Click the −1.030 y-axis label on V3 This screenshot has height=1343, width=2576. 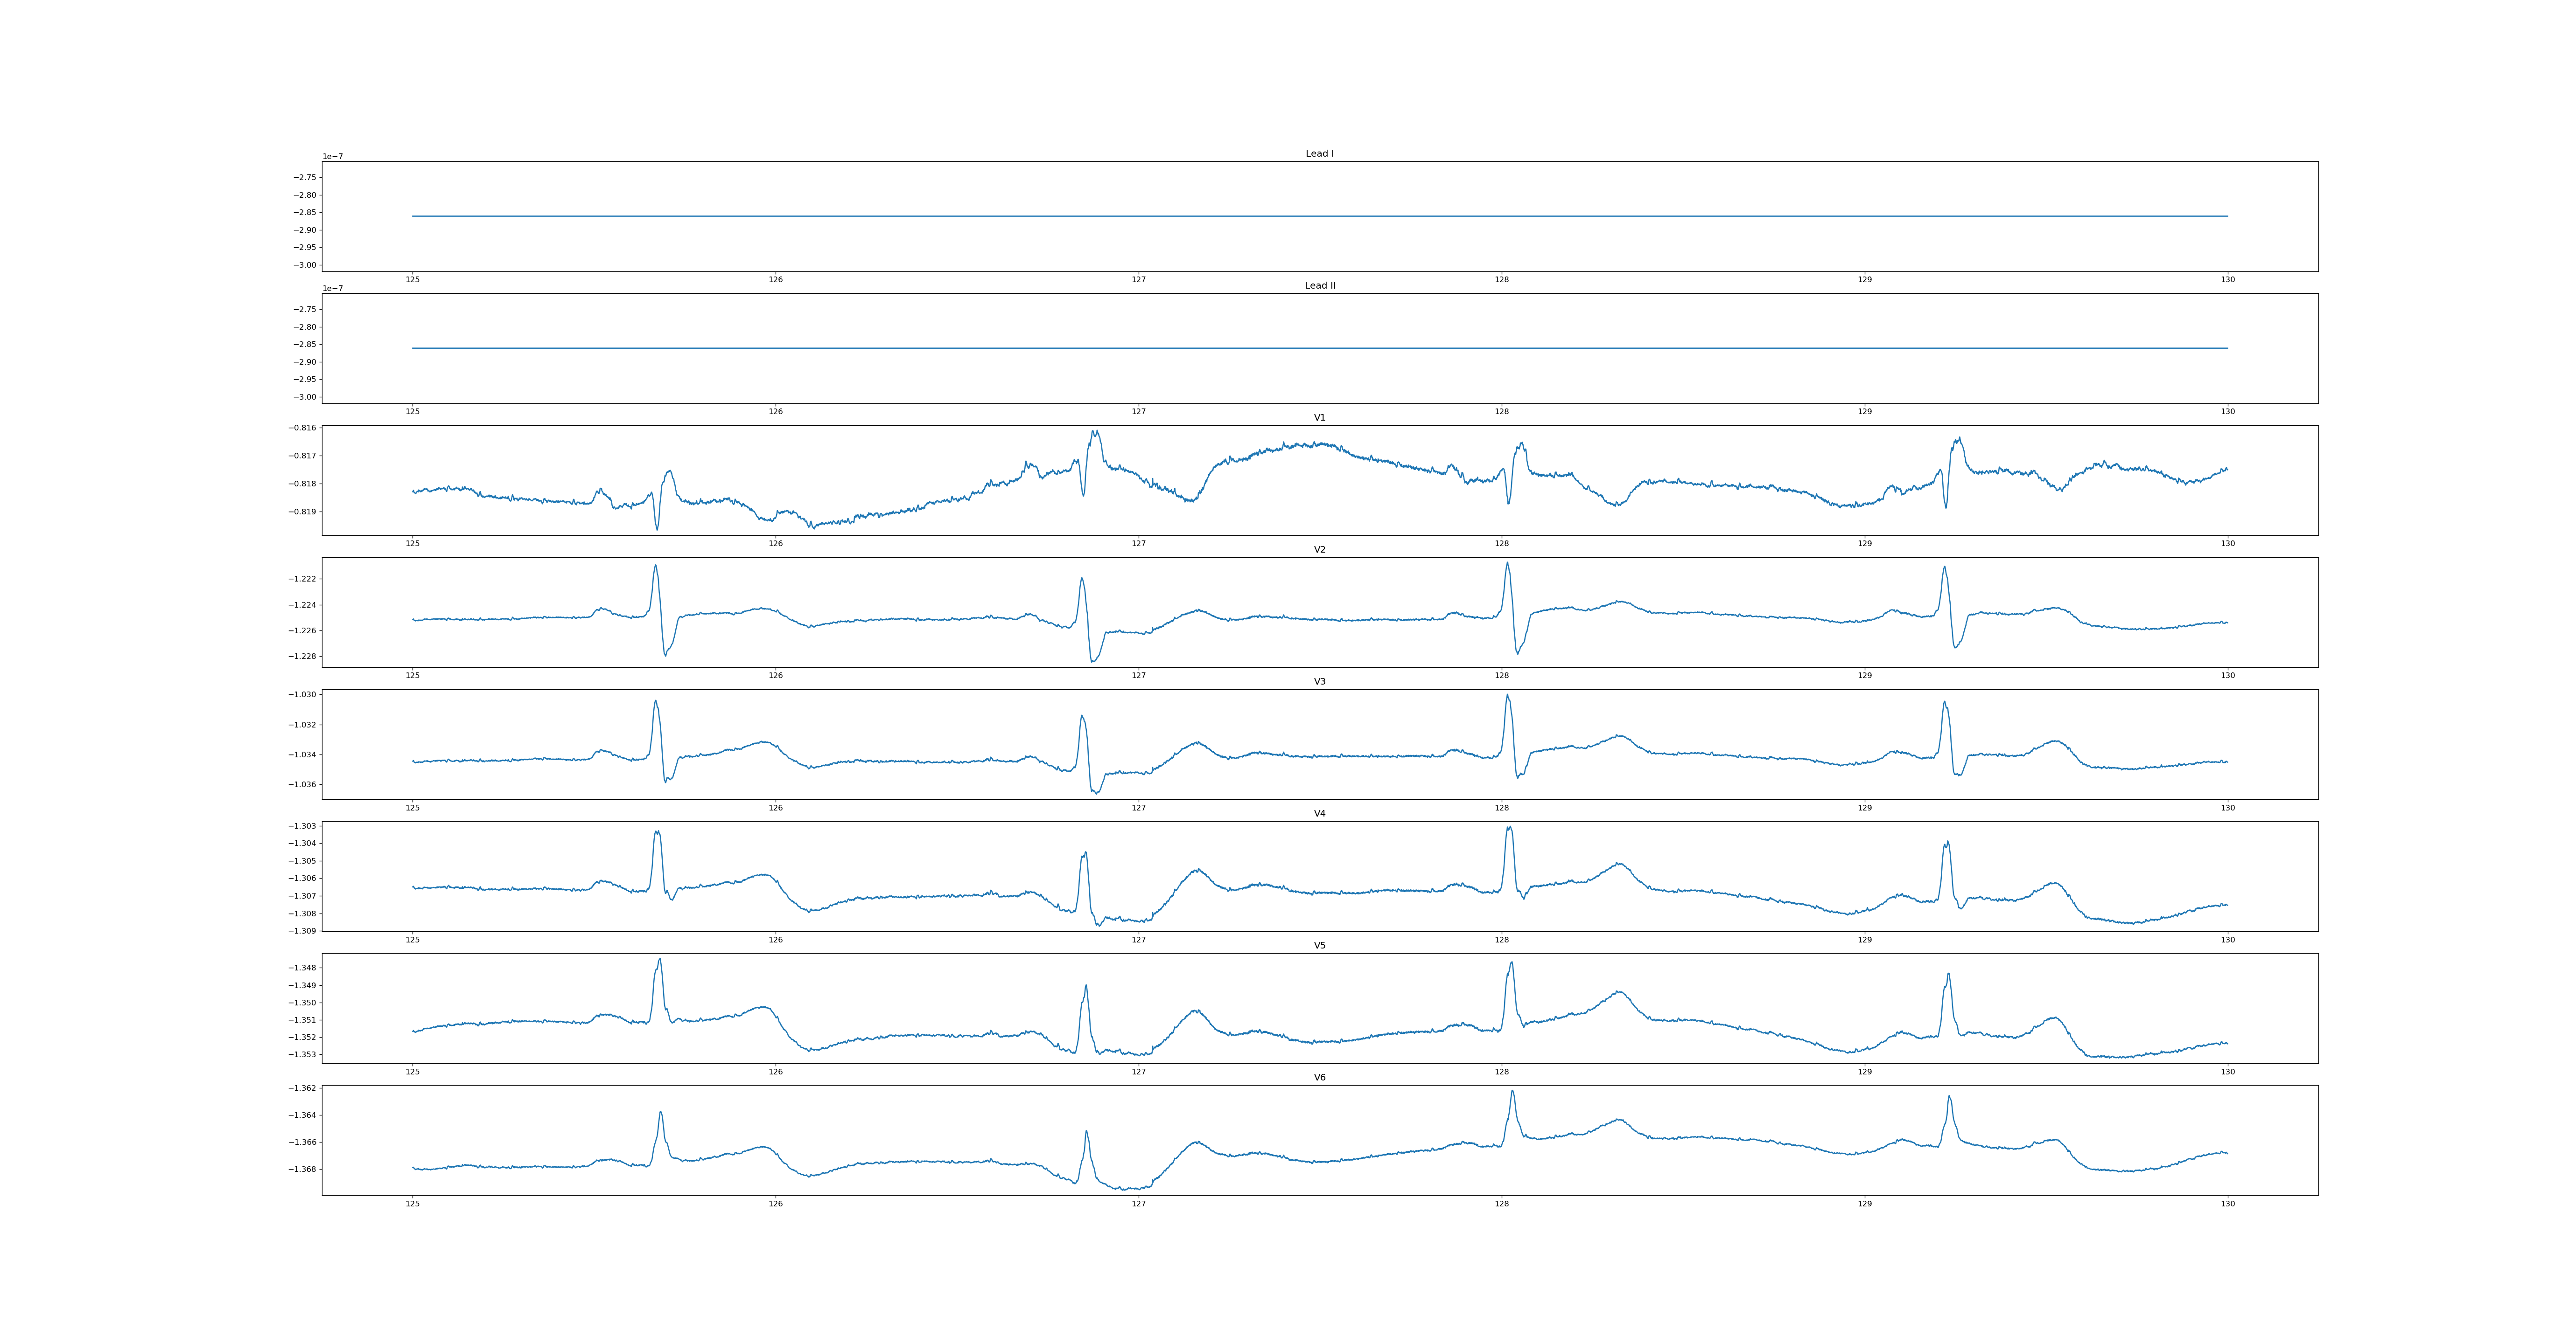(302, 694)
